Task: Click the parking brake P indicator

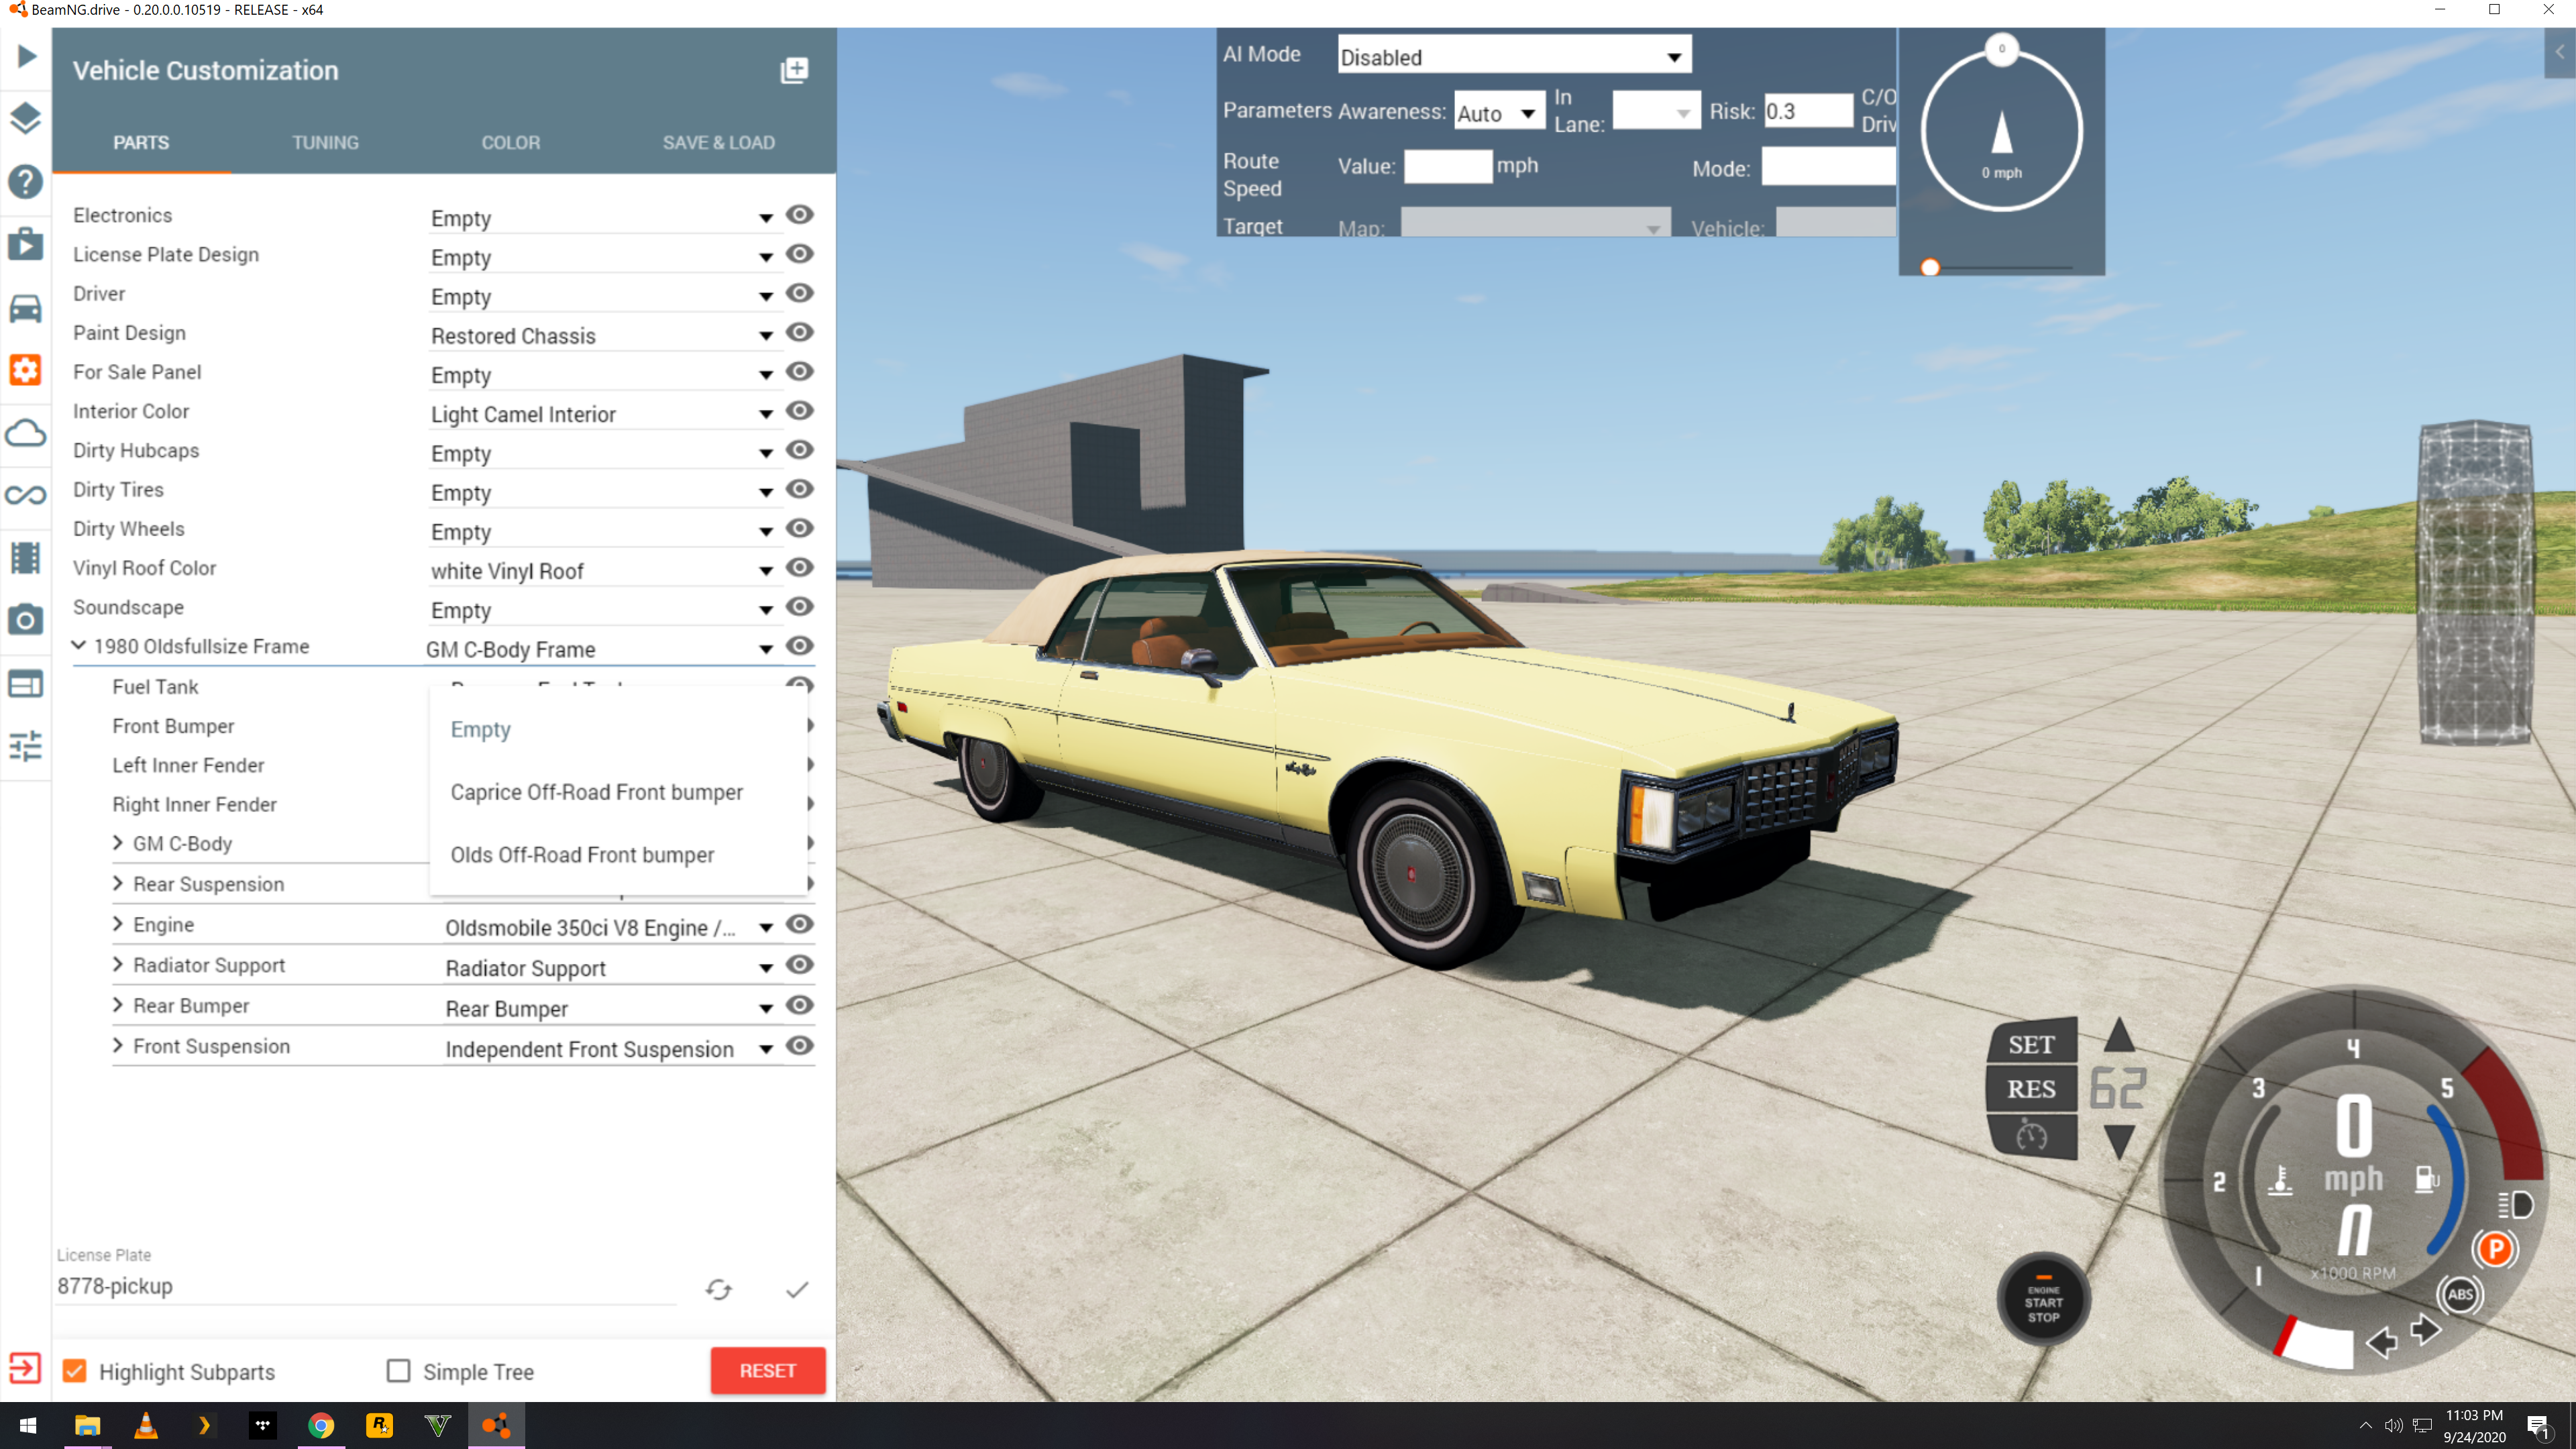Action: (x=2496, y=1249)
